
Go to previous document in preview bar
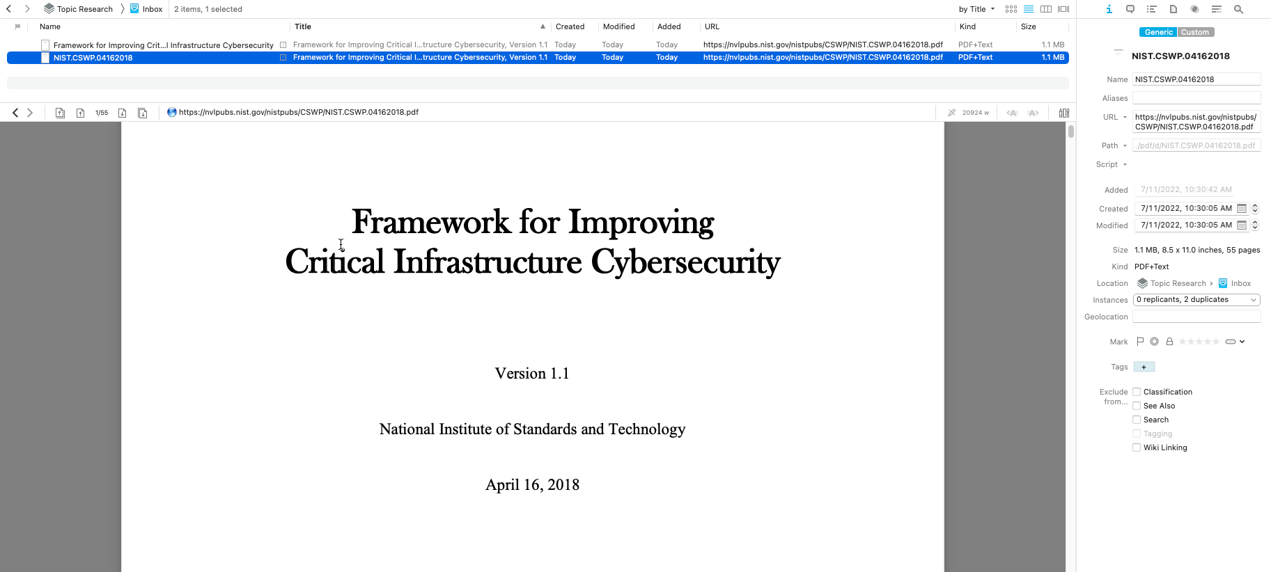click(x=15, y=112)
